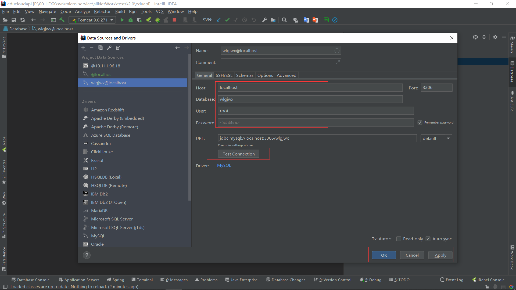
Task: Click the red Stop icon in toolbar
Action: click(174, 20)
